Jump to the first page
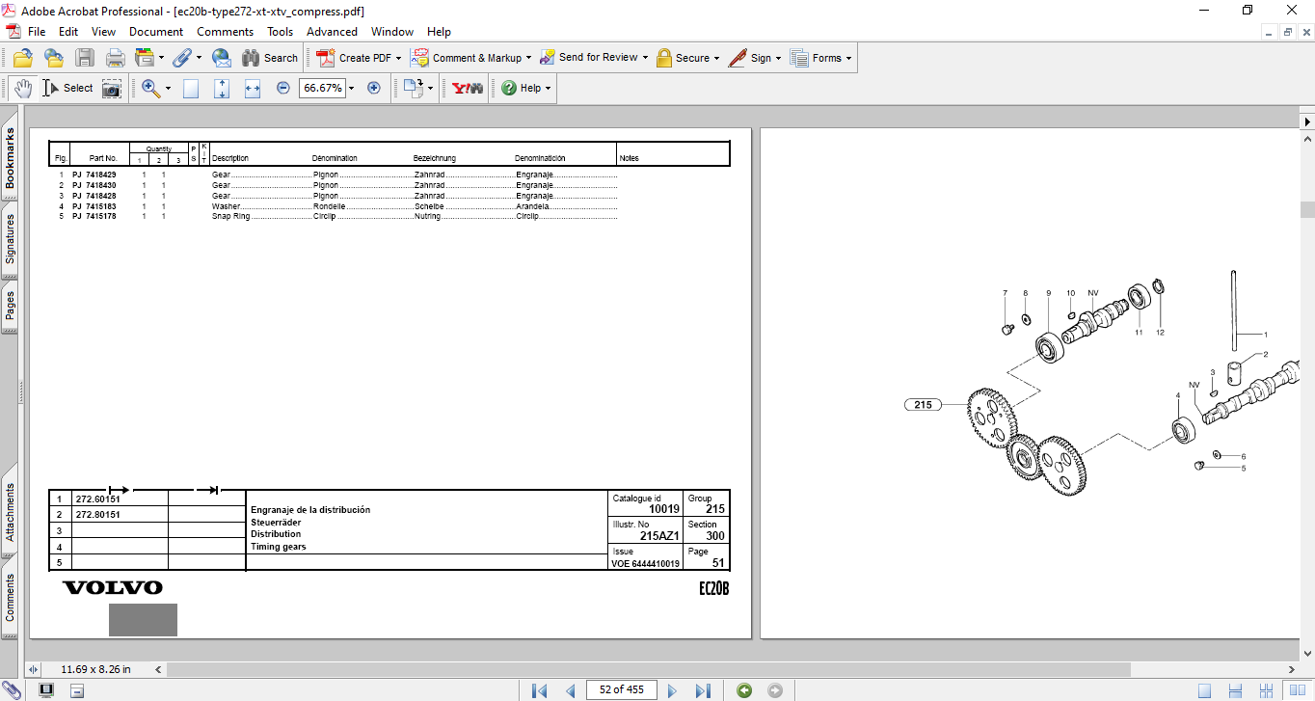The height and width of the screenshot is (701, 1315). pyautogui.click(x=540, y=690)
